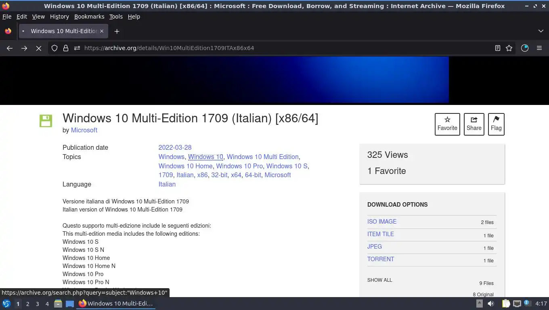The image size is (549, 310).
Task: Click the Firefox View icon
Action: [x=8, y=31]
